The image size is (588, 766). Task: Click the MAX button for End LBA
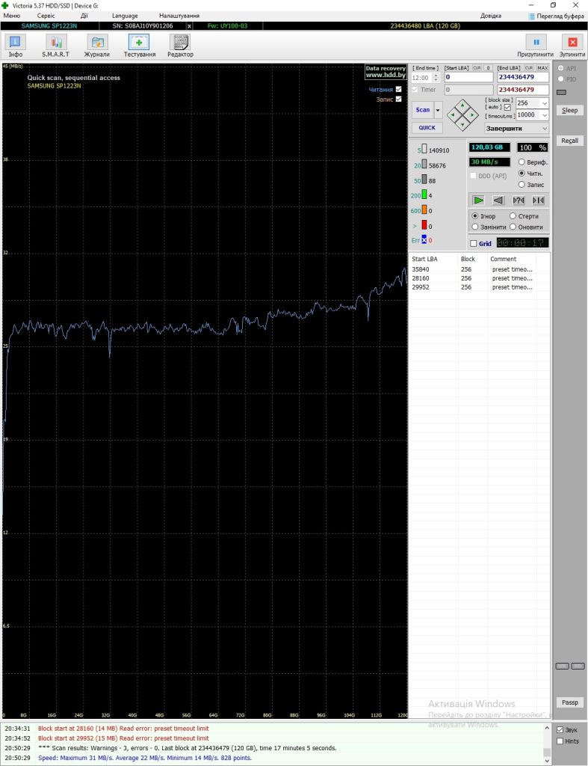[542, 68]
